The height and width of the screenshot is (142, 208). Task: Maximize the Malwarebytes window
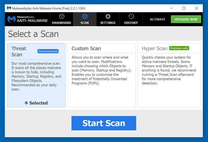pos(184,8)
